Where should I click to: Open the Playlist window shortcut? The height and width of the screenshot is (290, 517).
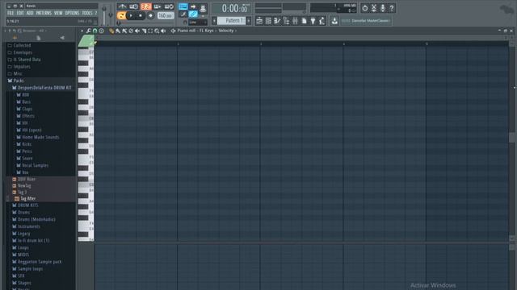tap(259, 21)
